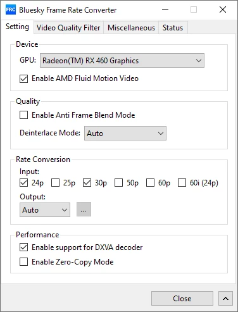
Task: Uncheck the 24p input rate
Action: tap(23, 183)
